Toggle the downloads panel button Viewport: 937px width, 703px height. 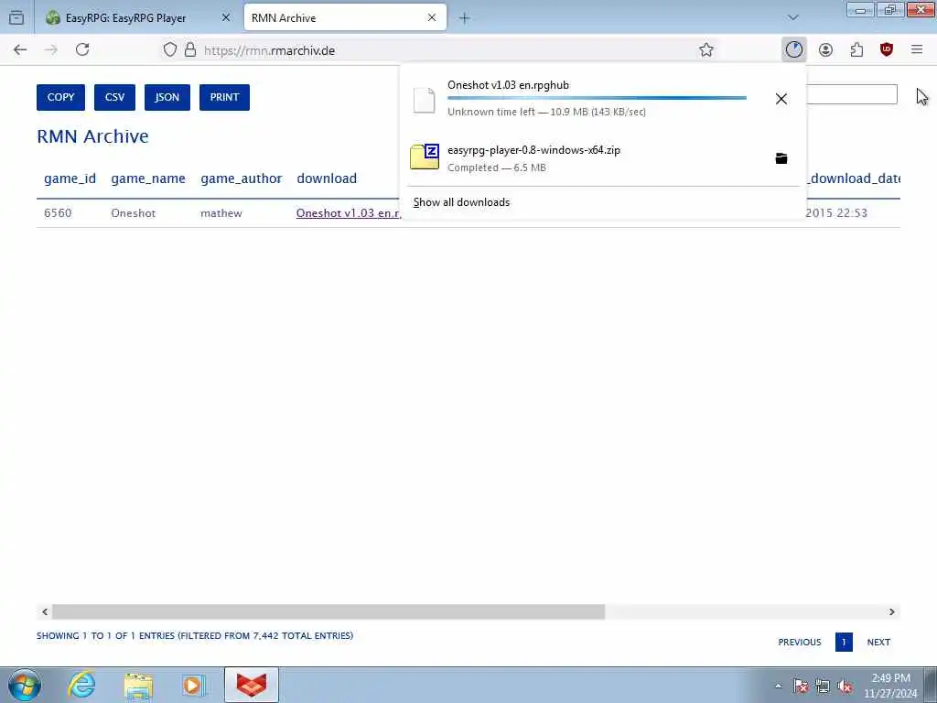[794, 49]
